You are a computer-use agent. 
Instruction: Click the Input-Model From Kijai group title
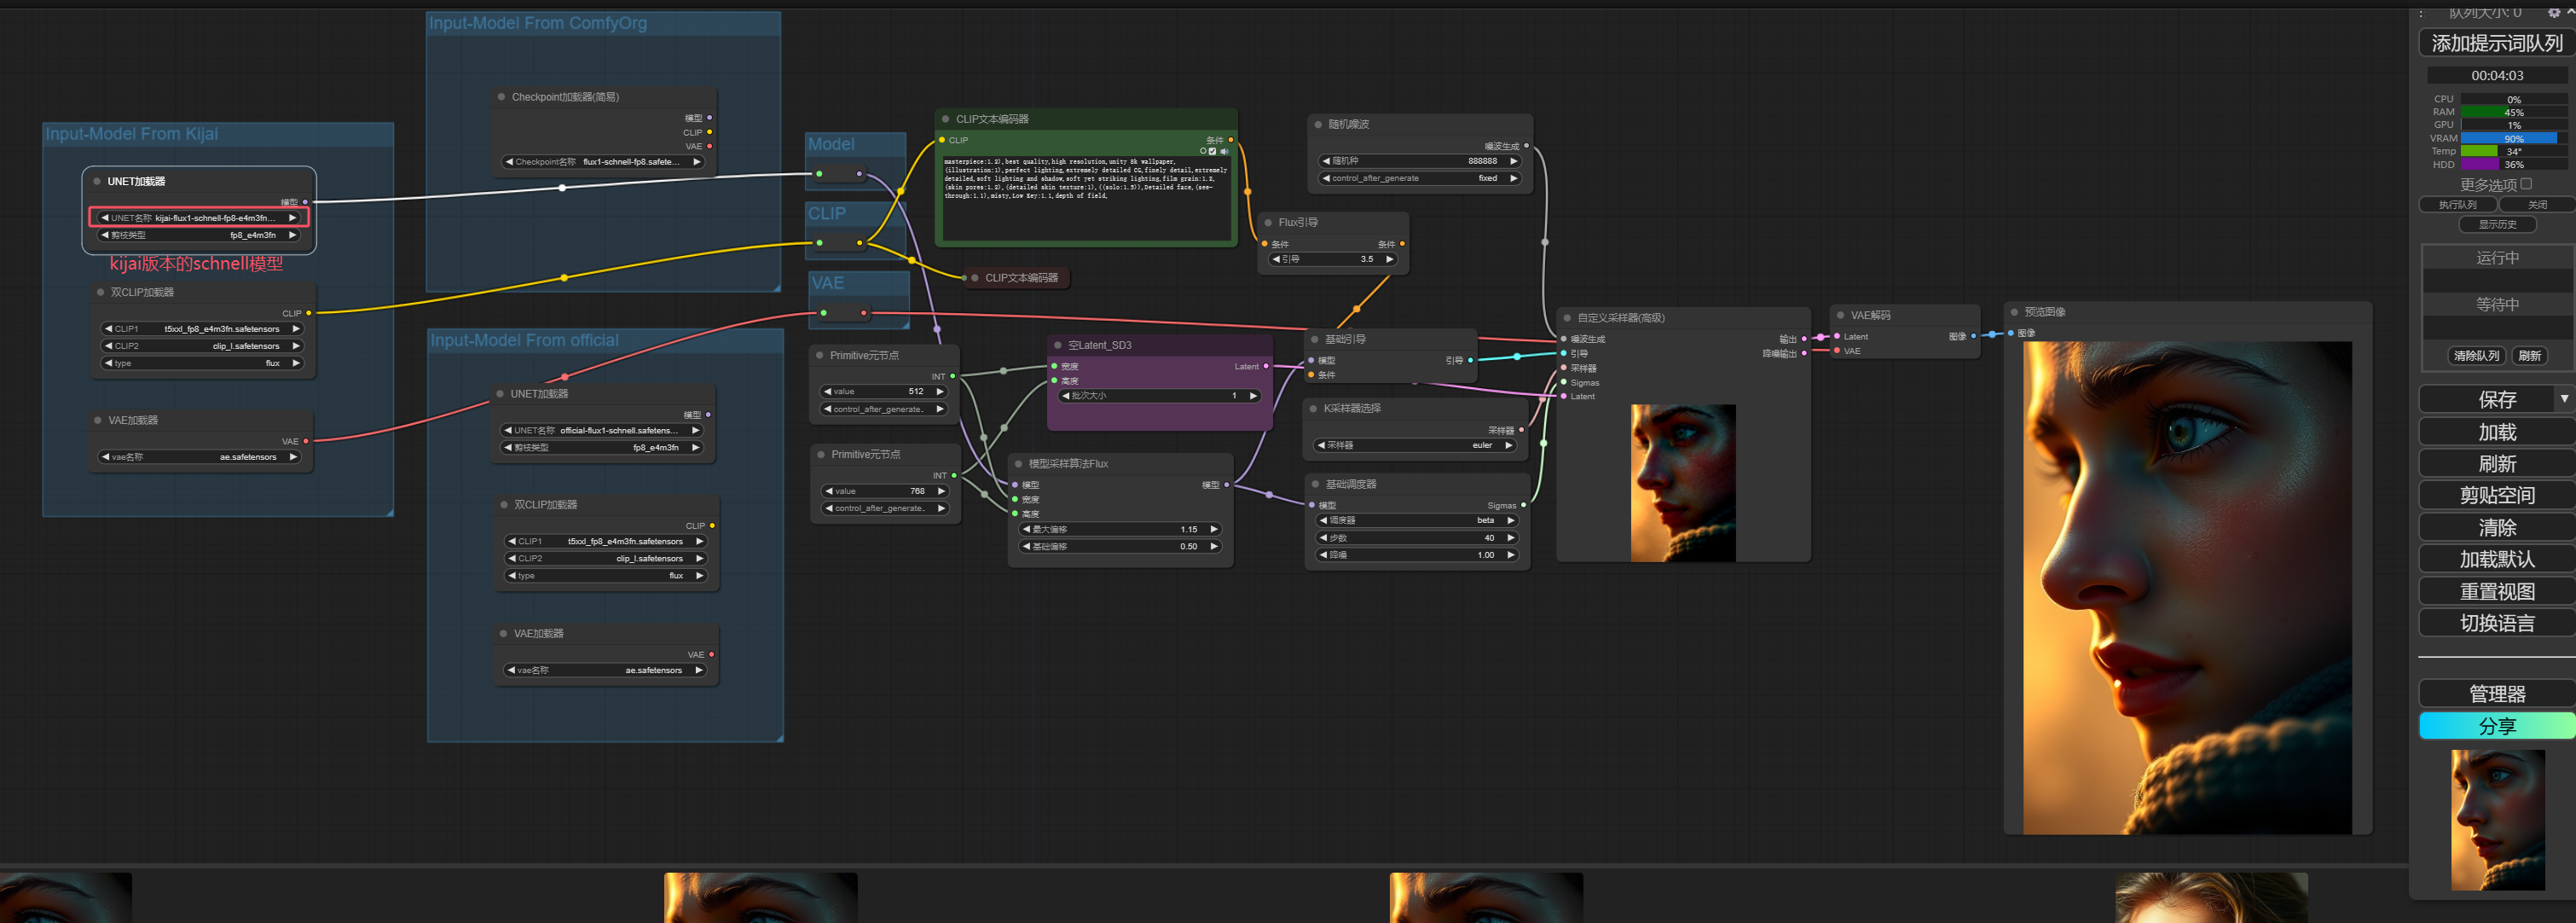tap(132, 134)
